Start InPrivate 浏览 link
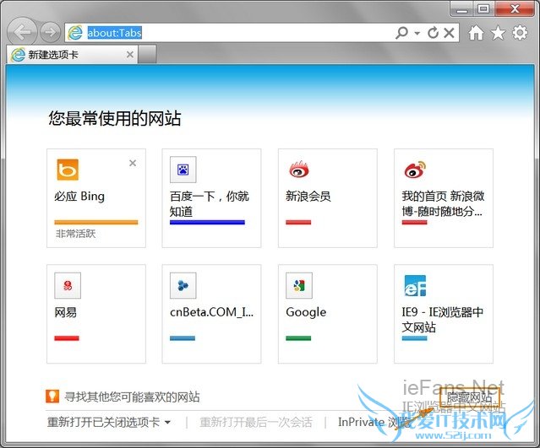Screen dimensions: 540x448 point(374,422)
